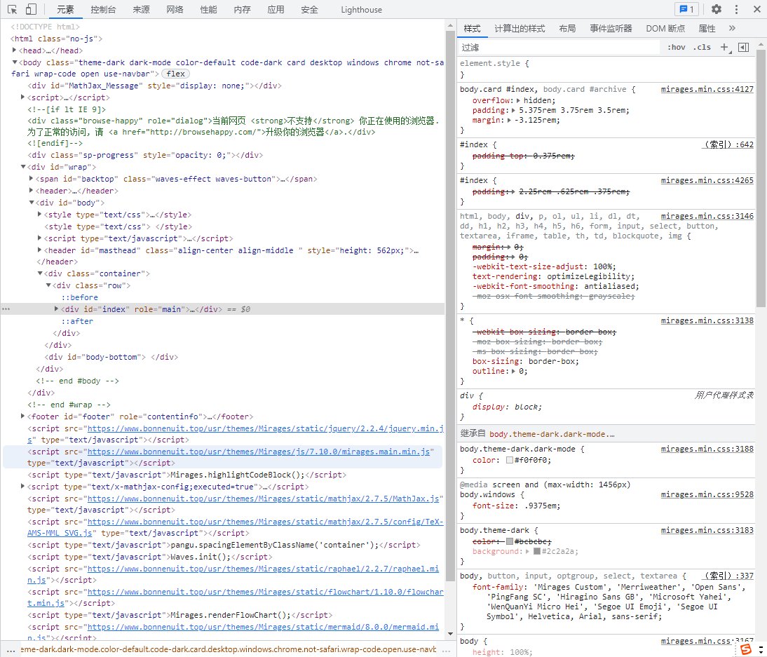Open the MathJax.js script link

pos(263,499)
